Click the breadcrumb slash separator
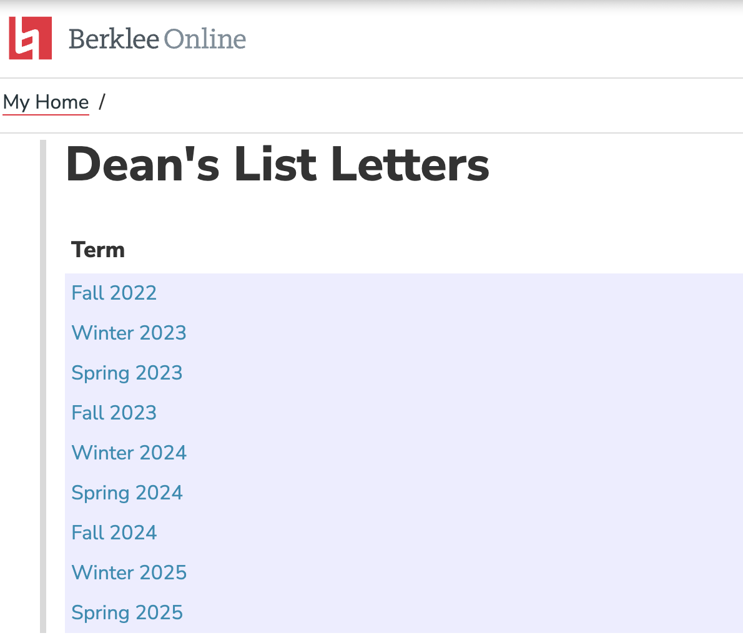 [x=102, y=101]
